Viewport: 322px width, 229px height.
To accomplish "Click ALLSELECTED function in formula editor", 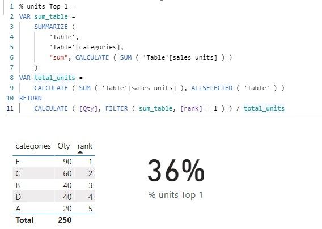I will [211, 88].
